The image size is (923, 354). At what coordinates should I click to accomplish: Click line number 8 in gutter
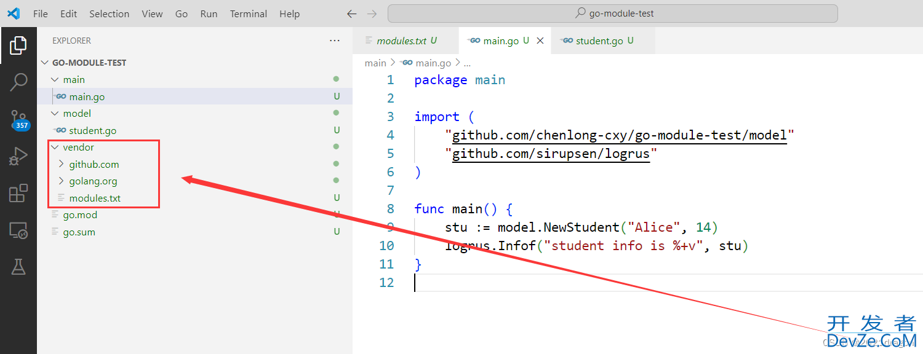point(390,209)
